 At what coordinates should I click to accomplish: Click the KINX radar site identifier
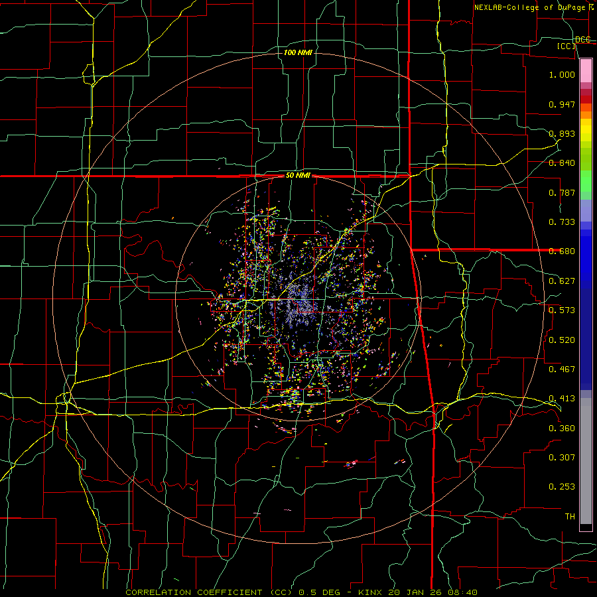(369, 592)
